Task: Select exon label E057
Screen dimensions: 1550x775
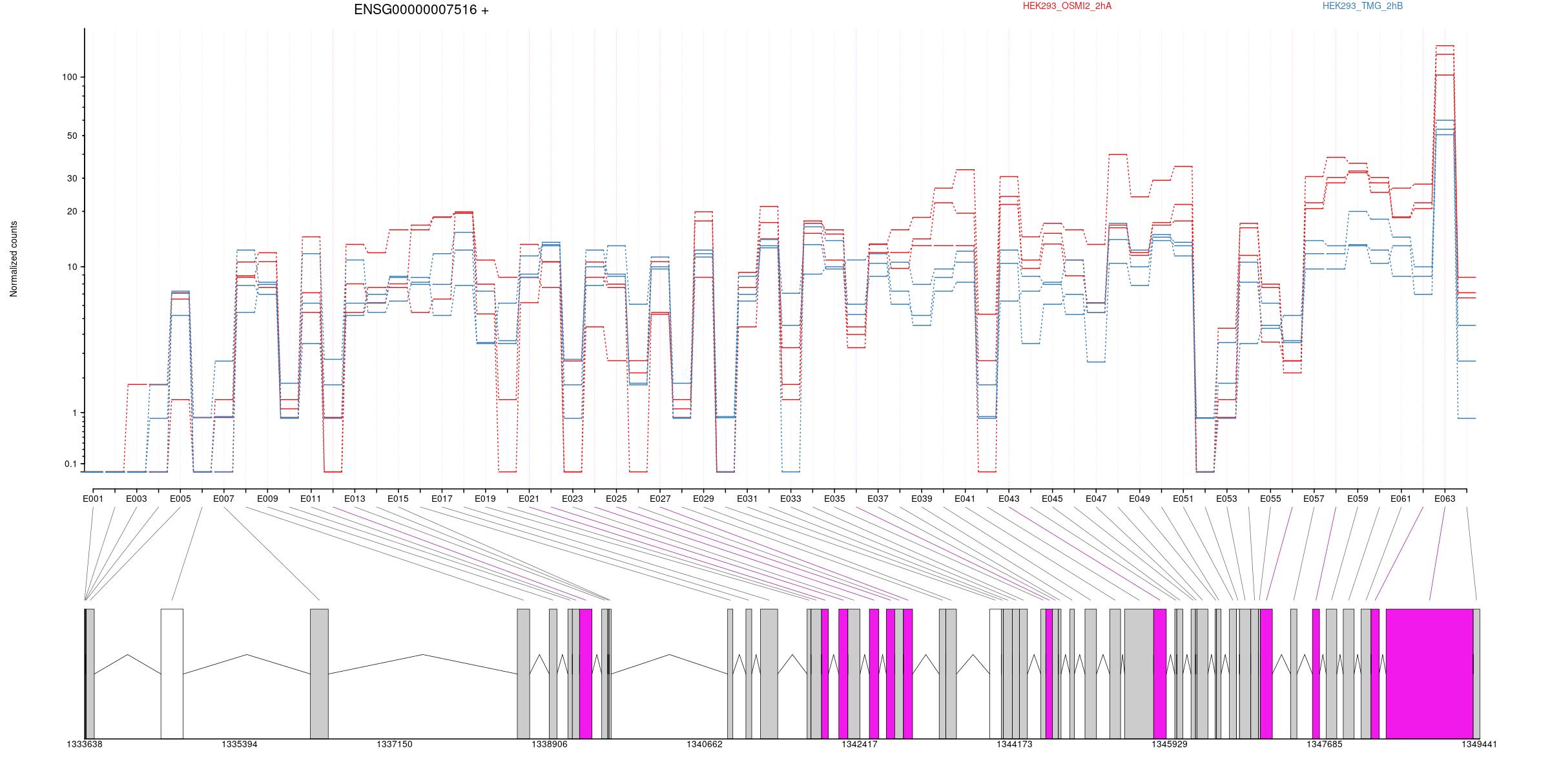Action: tap(1314, 499)
